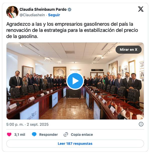Click the blue verified badge beside the name
The width and height of the screenshot is (150, 154).
click(x=70, y=10)
